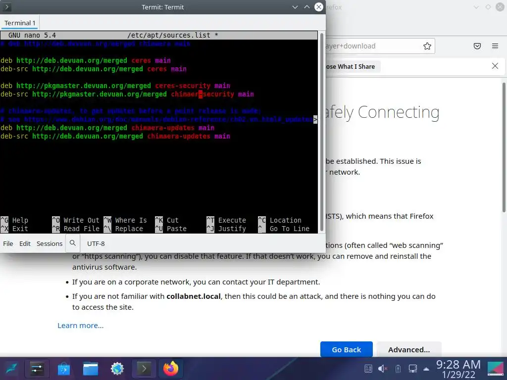Open System Settings sliders icon in taskbar
This screenshot has width=507, height=380.
pyautogui.click(x=37, y=369)
